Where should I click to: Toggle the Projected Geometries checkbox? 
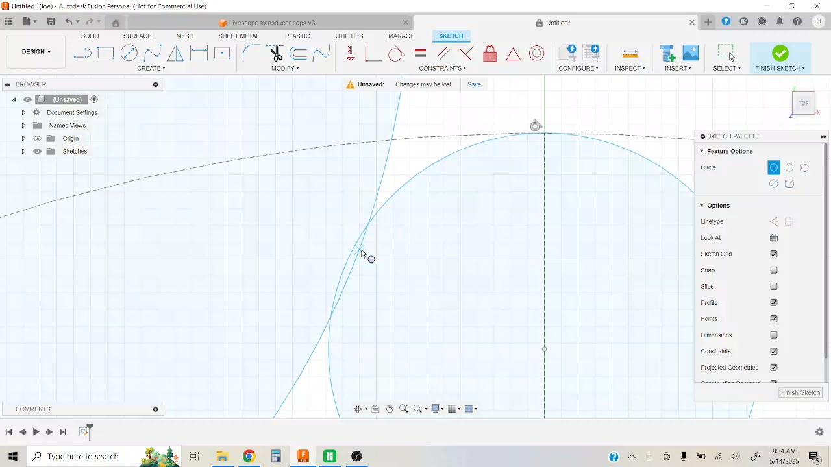(774, 368)
